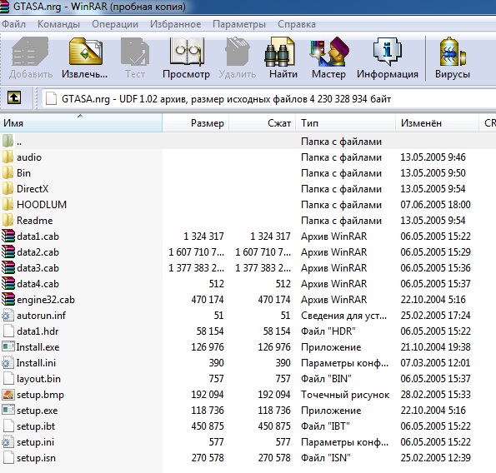The height and width of the screenshot is (473, 496).
Task: Click the HOODLUM date 07.06.2005 18:00
Action: pos(435,204)
